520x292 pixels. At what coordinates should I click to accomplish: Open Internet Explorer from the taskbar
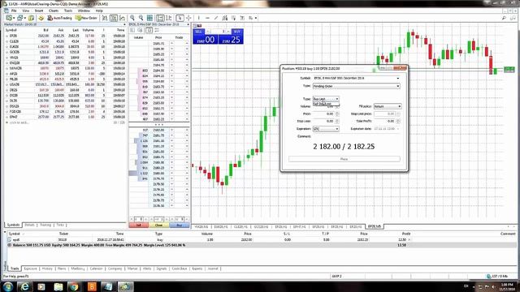coord(24,286)
